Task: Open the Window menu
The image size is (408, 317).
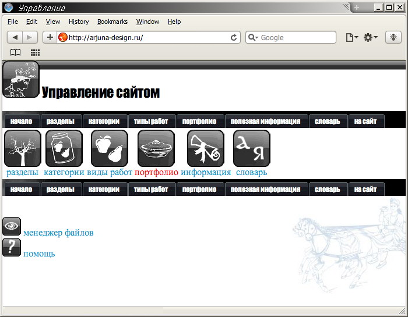Action: (147, 22)
